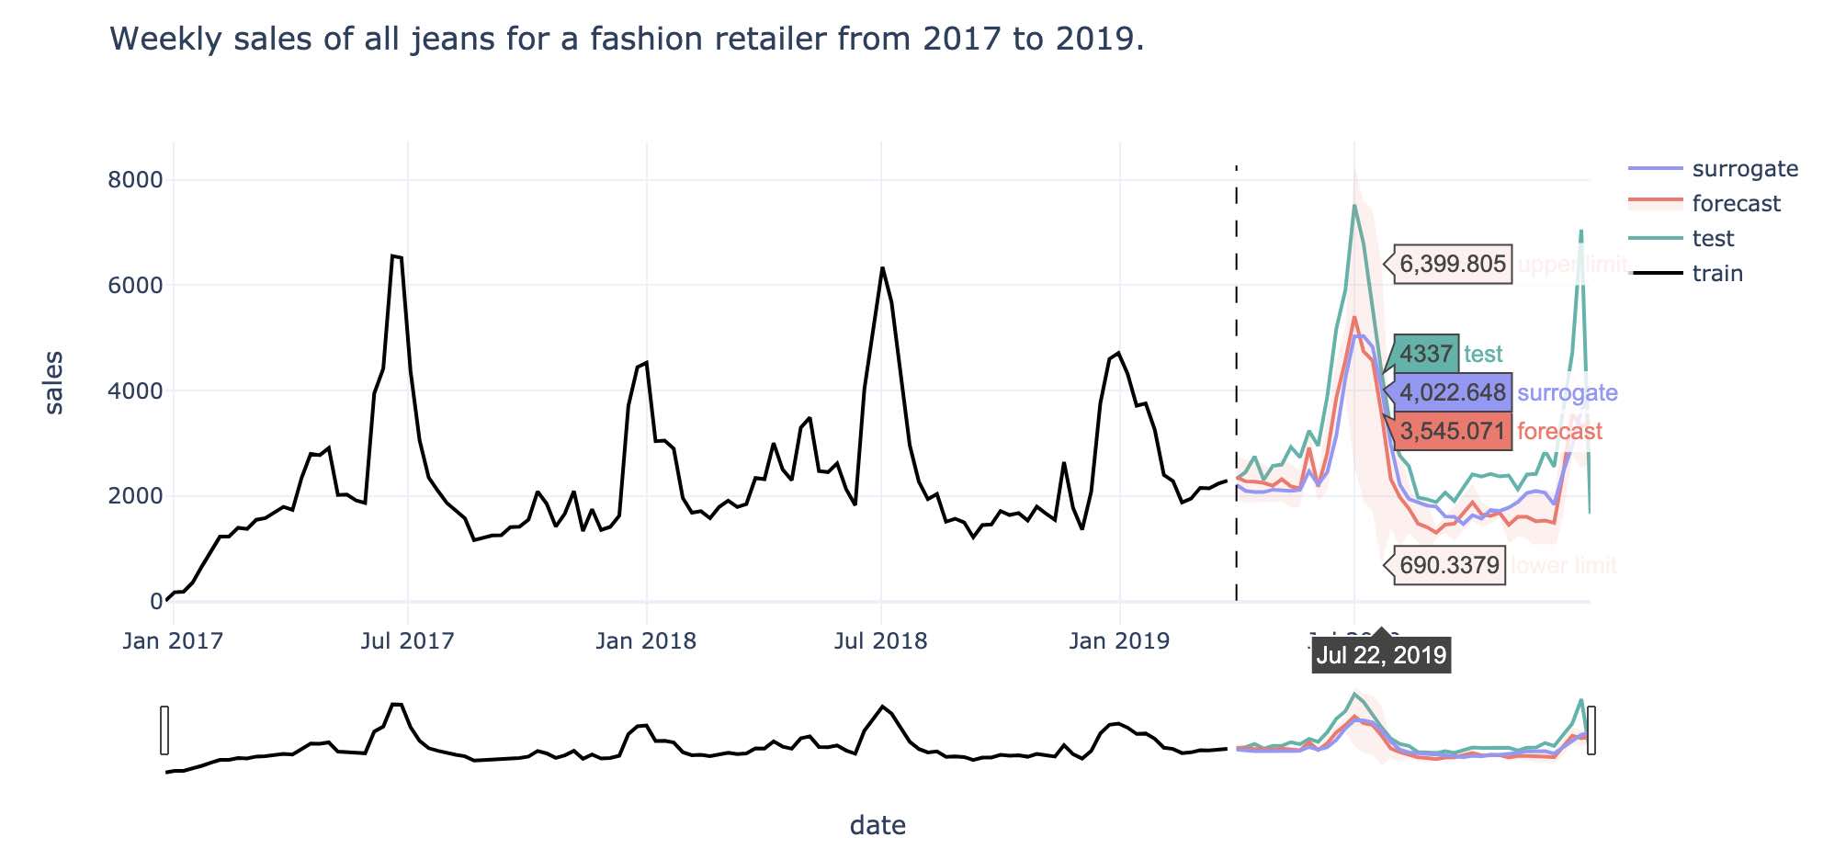This screenshot has width=1823, height=860.
Task: Click the left range slider handle
Action: 164,730
